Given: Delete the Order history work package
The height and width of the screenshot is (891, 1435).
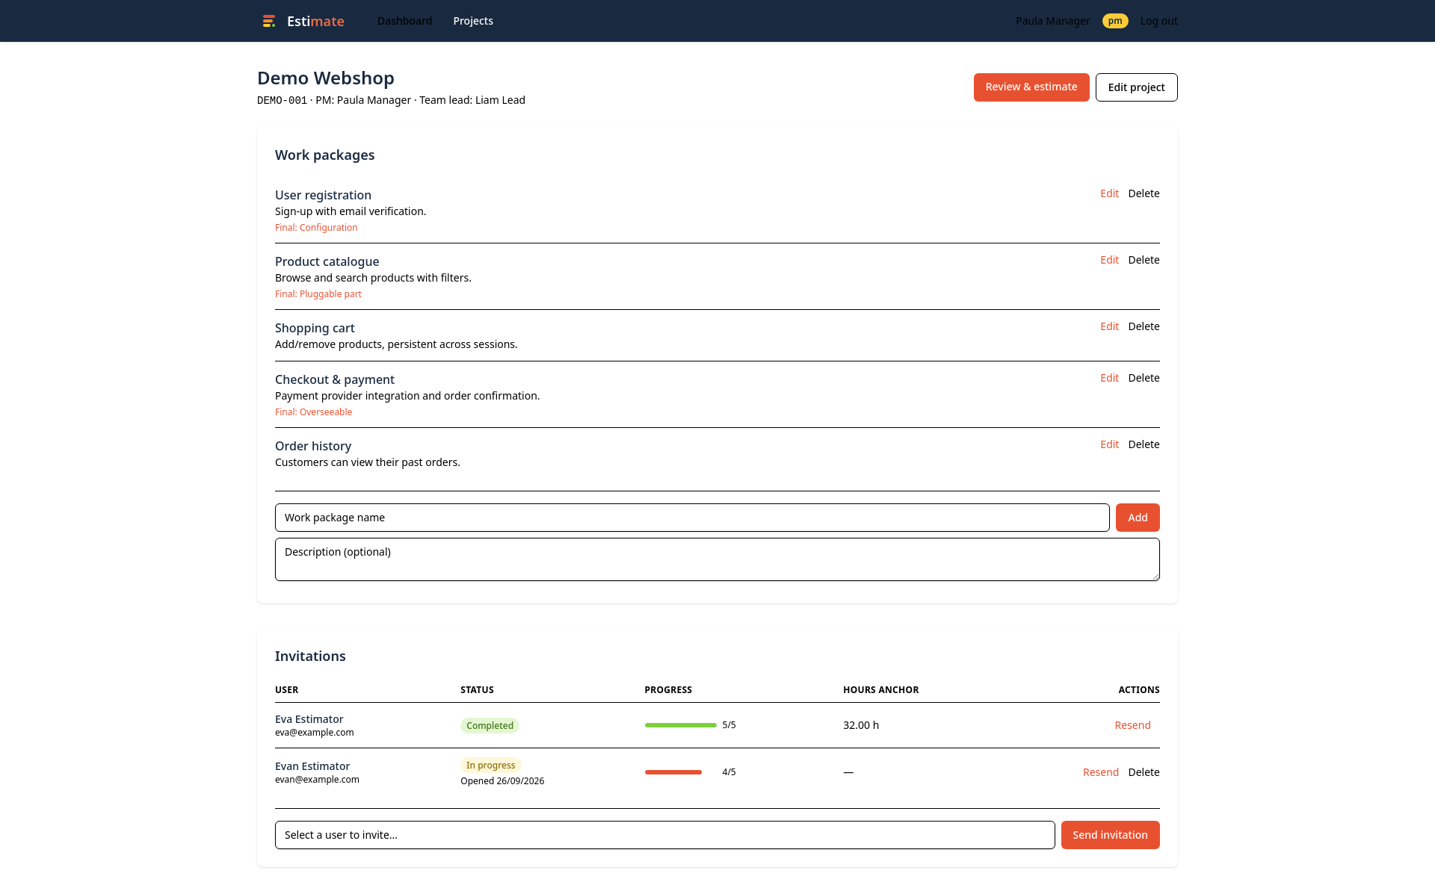Looking at the screenshot, I should coord(1144,444).
